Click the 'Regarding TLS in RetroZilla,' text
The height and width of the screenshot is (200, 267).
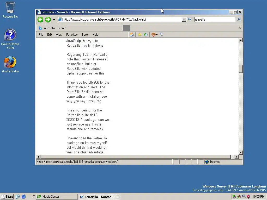click(87, 55)
